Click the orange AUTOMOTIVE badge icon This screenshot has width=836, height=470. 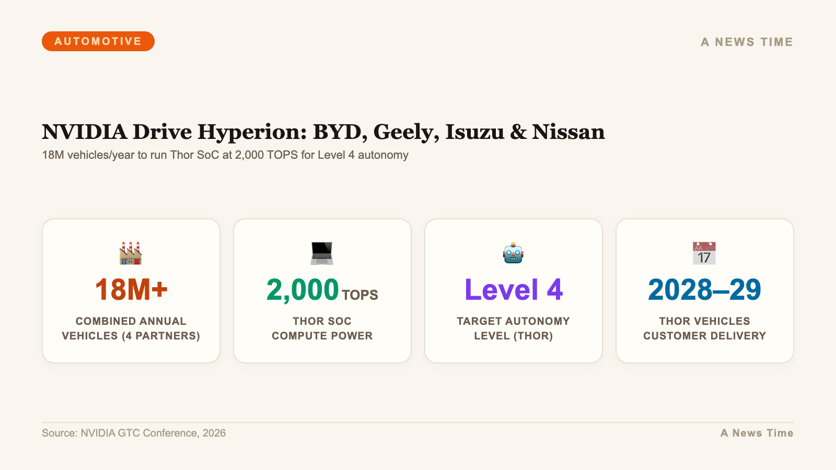point(98,41)
